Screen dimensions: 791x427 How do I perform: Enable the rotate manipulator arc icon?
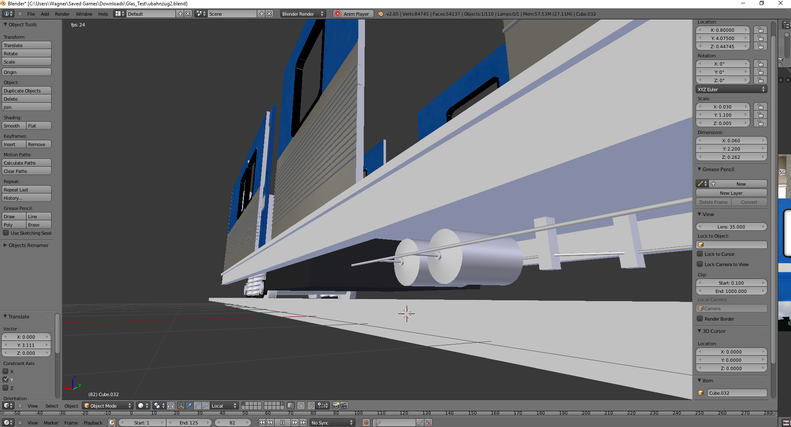click(197, 406)
